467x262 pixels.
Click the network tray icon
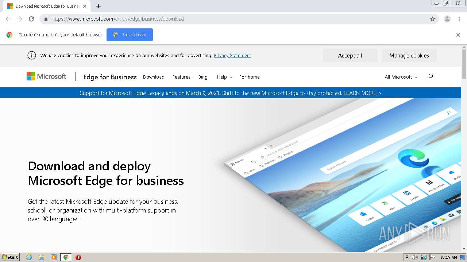[424, 257]
